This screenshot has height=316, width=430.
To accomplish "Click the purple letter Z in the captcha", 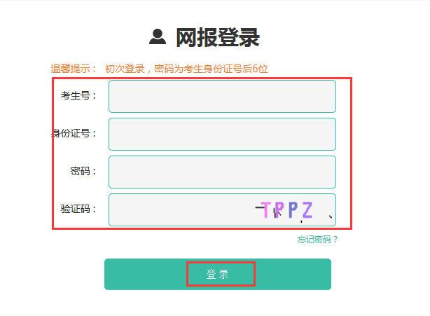I will (x=306, y=209).
